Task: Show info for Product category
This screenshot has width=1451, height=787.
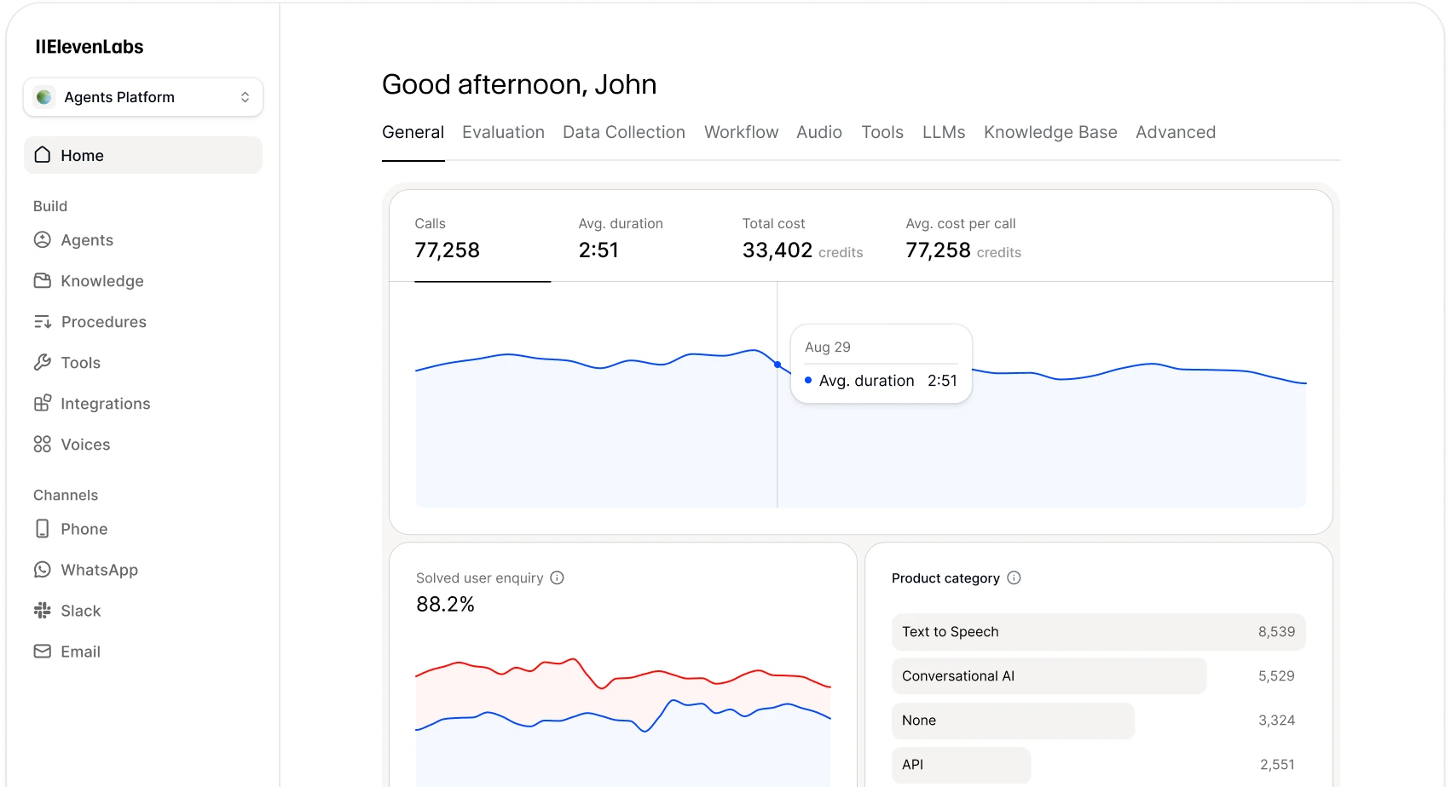Action: coord(1014,577)
